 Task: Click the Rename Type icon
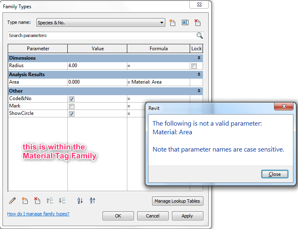coord(185,23)
